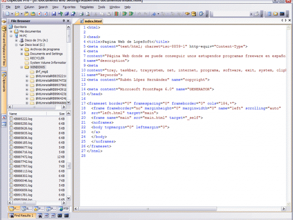The image size is (293, 220).
Task: Click the file list icon in right toolbar
Action: pyautogui.click(x=269, y=14)
